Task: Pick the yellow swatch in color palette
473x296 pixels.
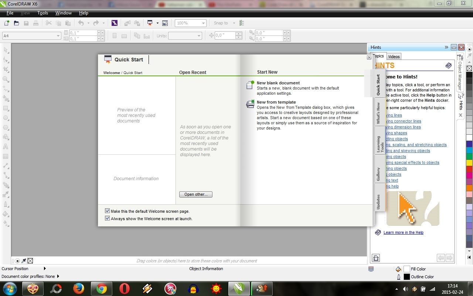Action: 469,163
